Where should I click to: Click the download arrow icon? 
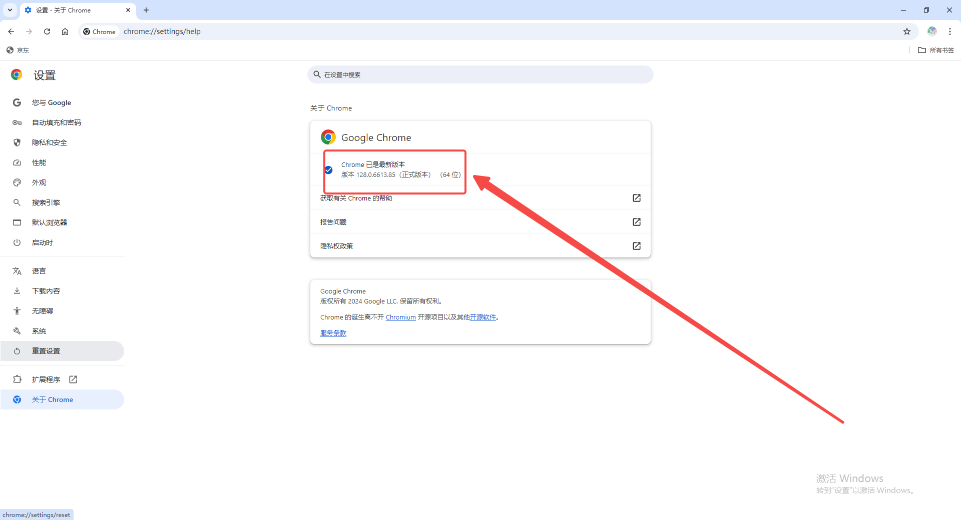click(17, 291)
